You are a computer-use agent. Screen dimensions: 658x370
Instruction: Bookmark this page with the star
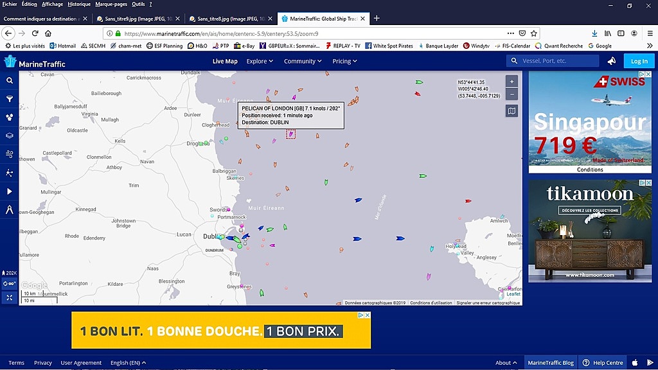pyautogui.click(x=534, y=33)
